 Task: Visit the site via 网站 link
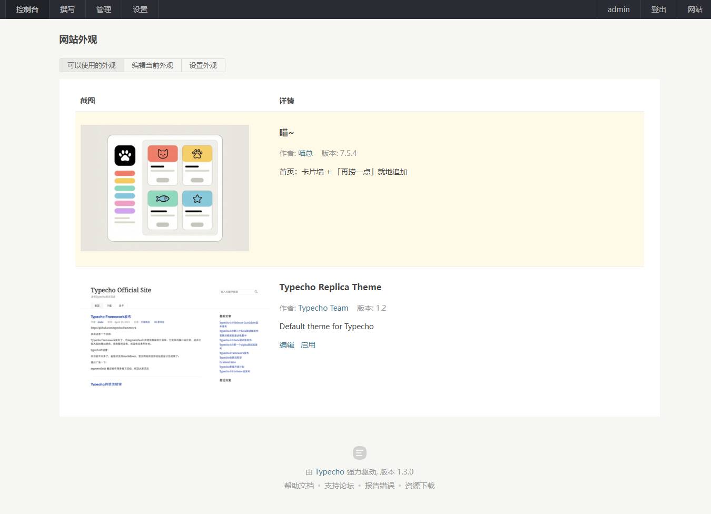coord(695,9)
